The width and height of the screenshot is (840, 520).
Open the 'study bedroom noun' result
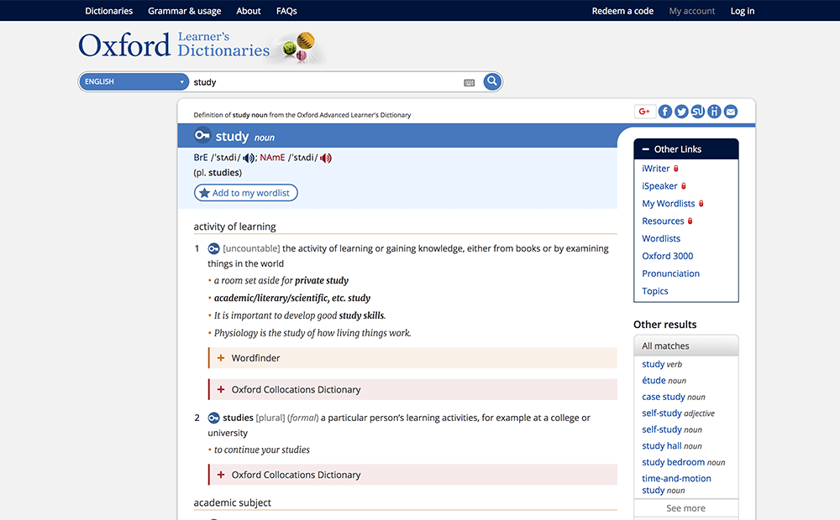684,462
